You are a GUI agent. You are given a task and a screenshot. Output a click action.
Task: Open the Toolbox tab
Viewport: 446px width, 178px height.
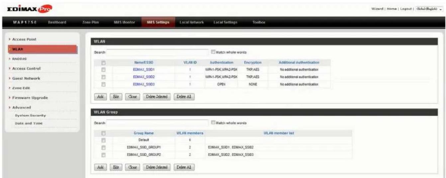[x=258, y=22]
